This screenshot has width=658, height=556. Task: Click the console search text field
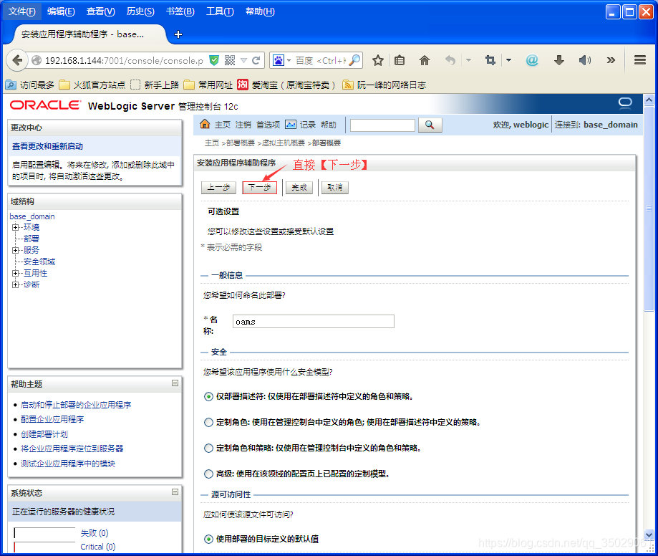point(383,125)
